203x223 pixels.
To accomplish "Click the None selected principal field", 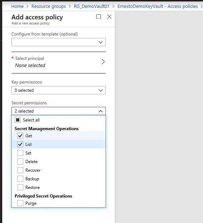I will pyautogui.click(x=30, y=65).
